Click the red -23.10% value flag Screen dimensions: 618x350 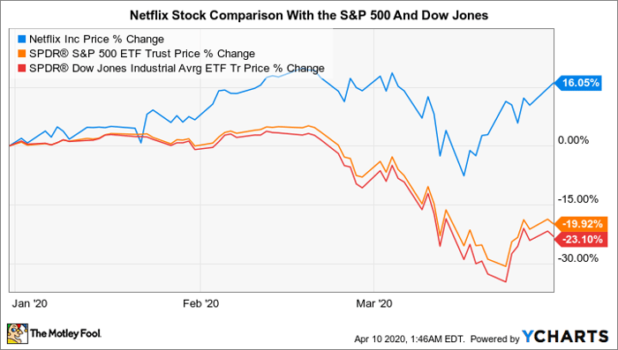578,240
